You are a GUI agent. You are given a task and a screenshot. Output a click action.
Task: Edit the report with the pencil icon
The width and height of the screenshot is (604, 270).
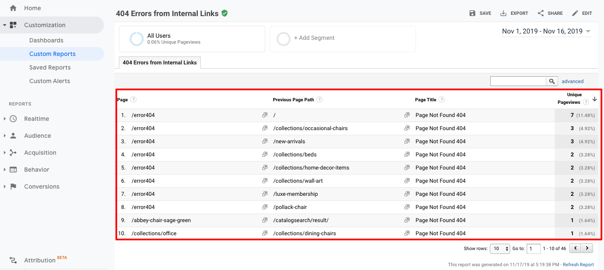click(582, 13)
